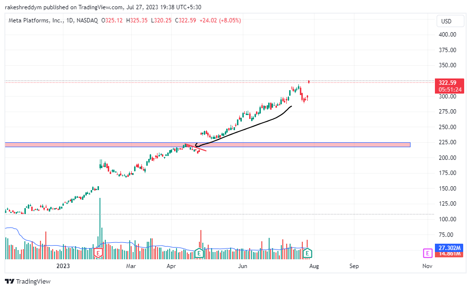The width and height of the screenshot is (471, 290).
Task: Click the TradingView logo at bottom left
Action: coord(10,281)
